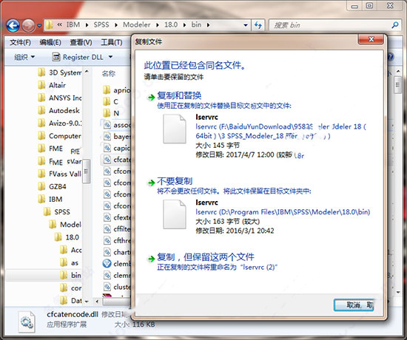
Task: Click the cfcatencode.dll details pane icon
Action: tap(27, 322)
